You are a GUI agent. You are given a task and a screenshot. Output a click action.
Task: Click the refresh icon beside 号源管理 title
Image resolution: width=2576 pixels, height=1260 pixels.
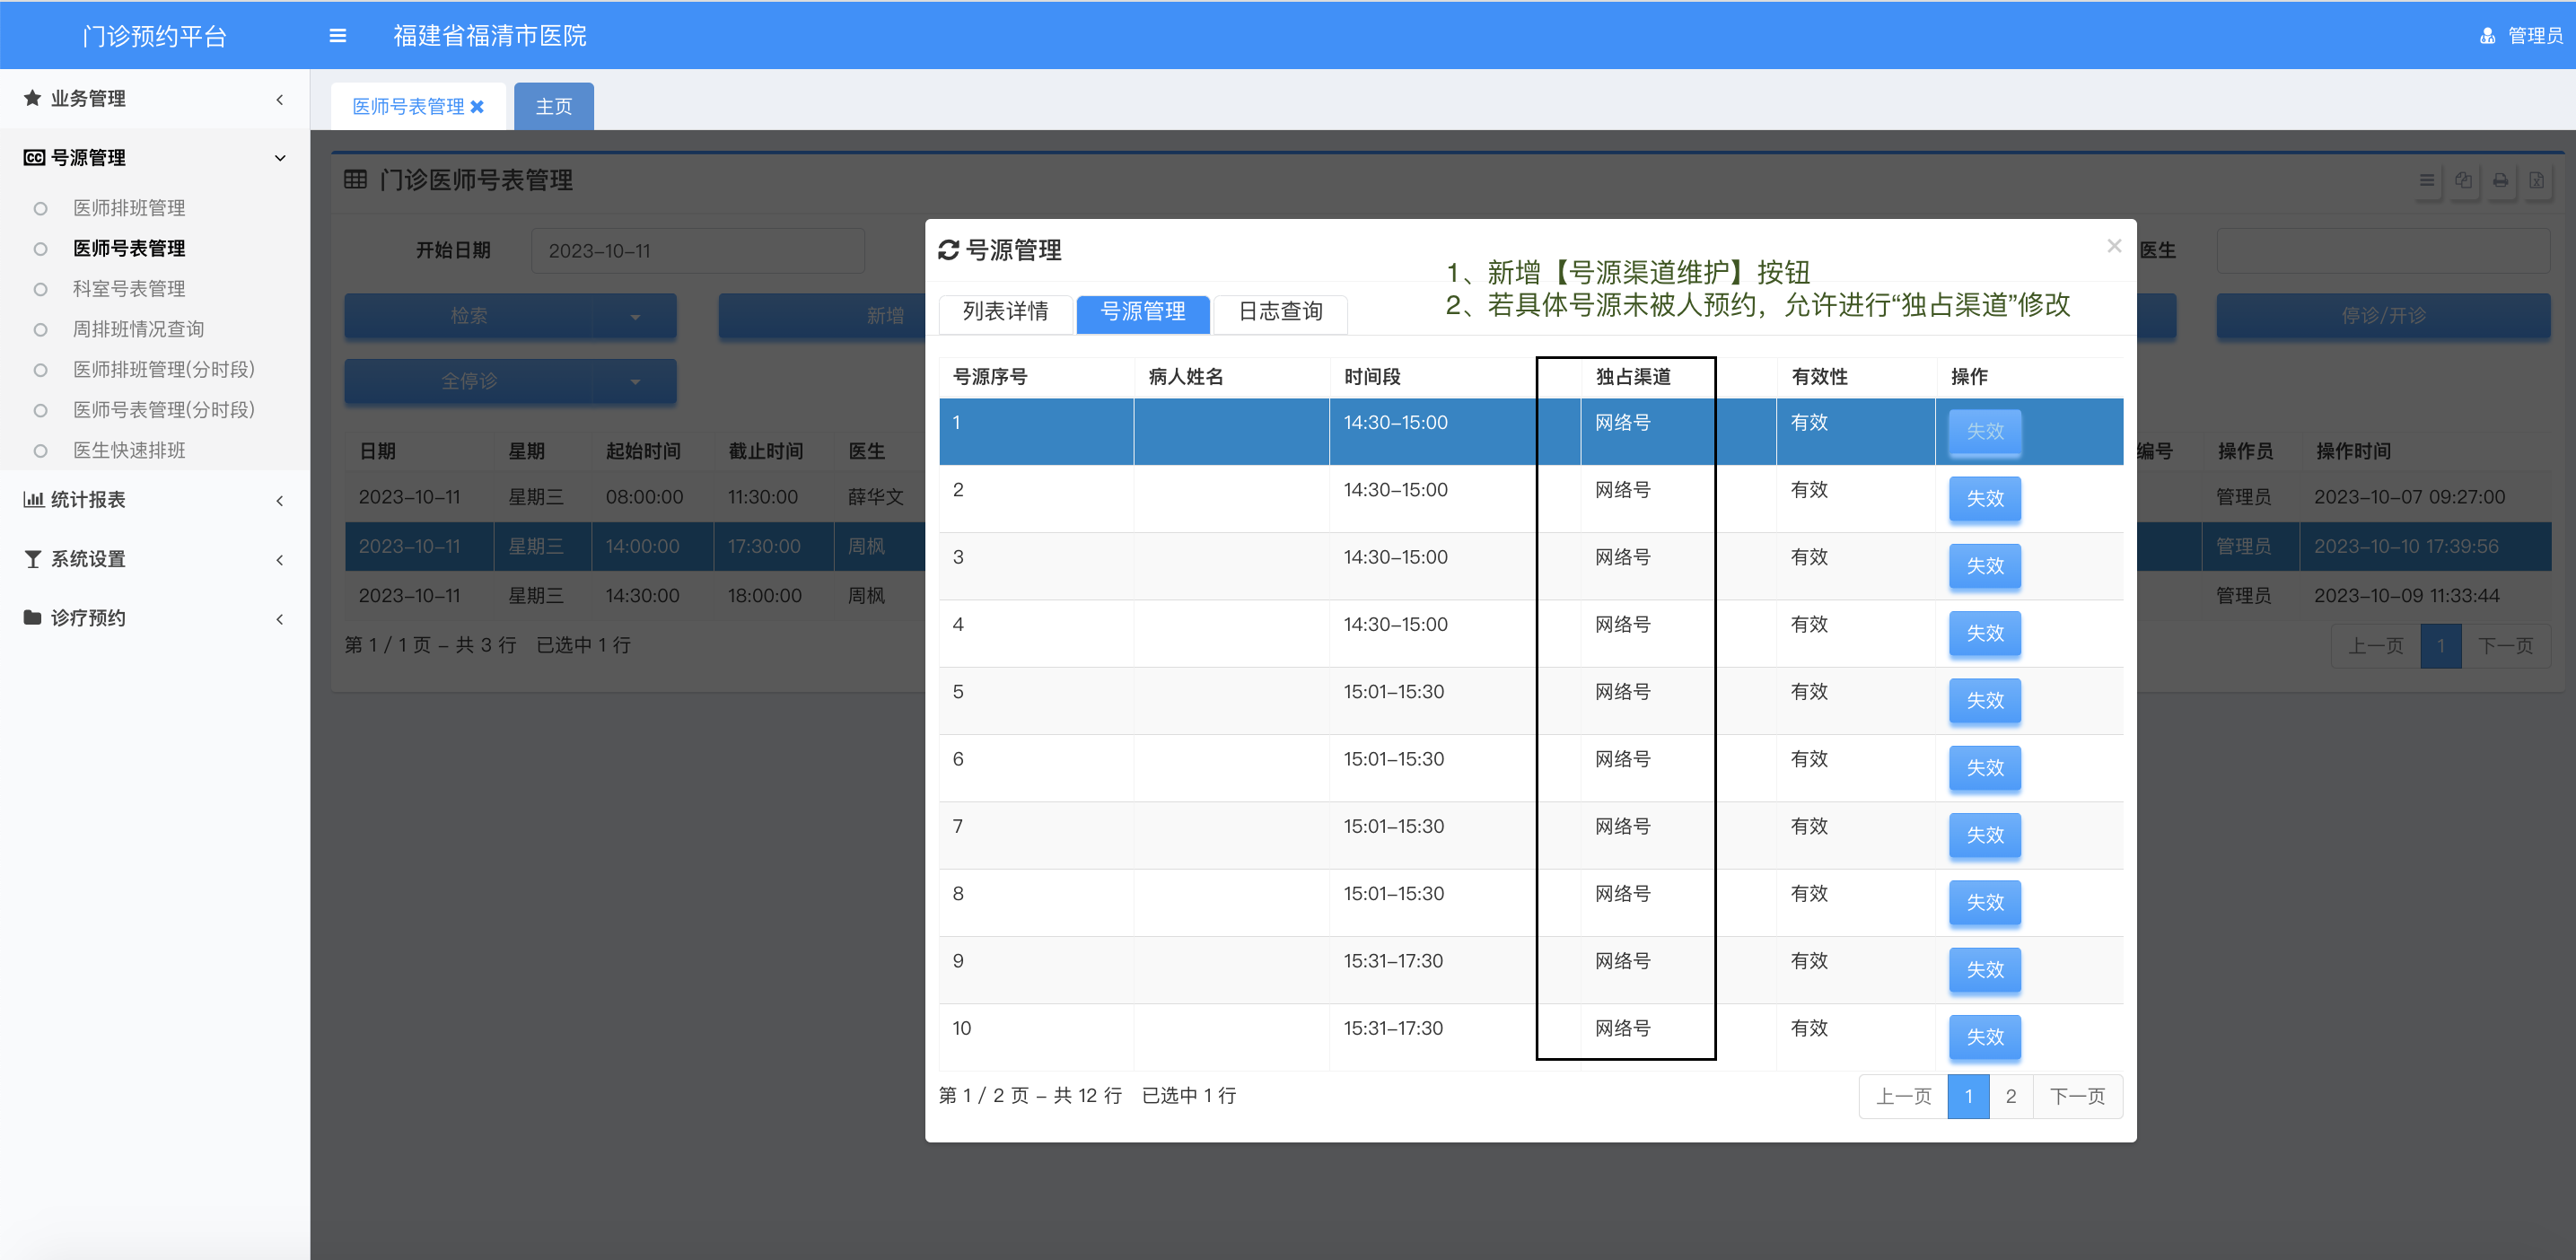[948, 250]
